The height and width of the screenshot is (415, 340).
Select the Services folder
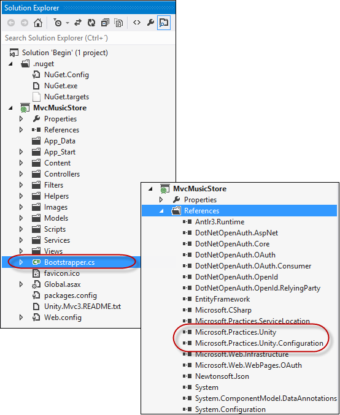pyautogui.click(x=57, y=240)
